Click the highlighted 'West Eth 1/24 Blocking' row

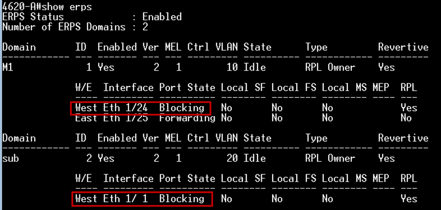141,108
